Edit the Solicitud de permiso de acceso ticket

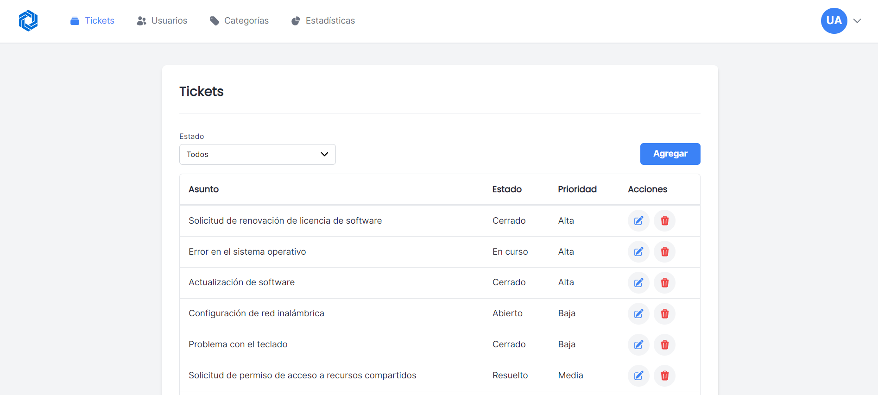[638, 376]
